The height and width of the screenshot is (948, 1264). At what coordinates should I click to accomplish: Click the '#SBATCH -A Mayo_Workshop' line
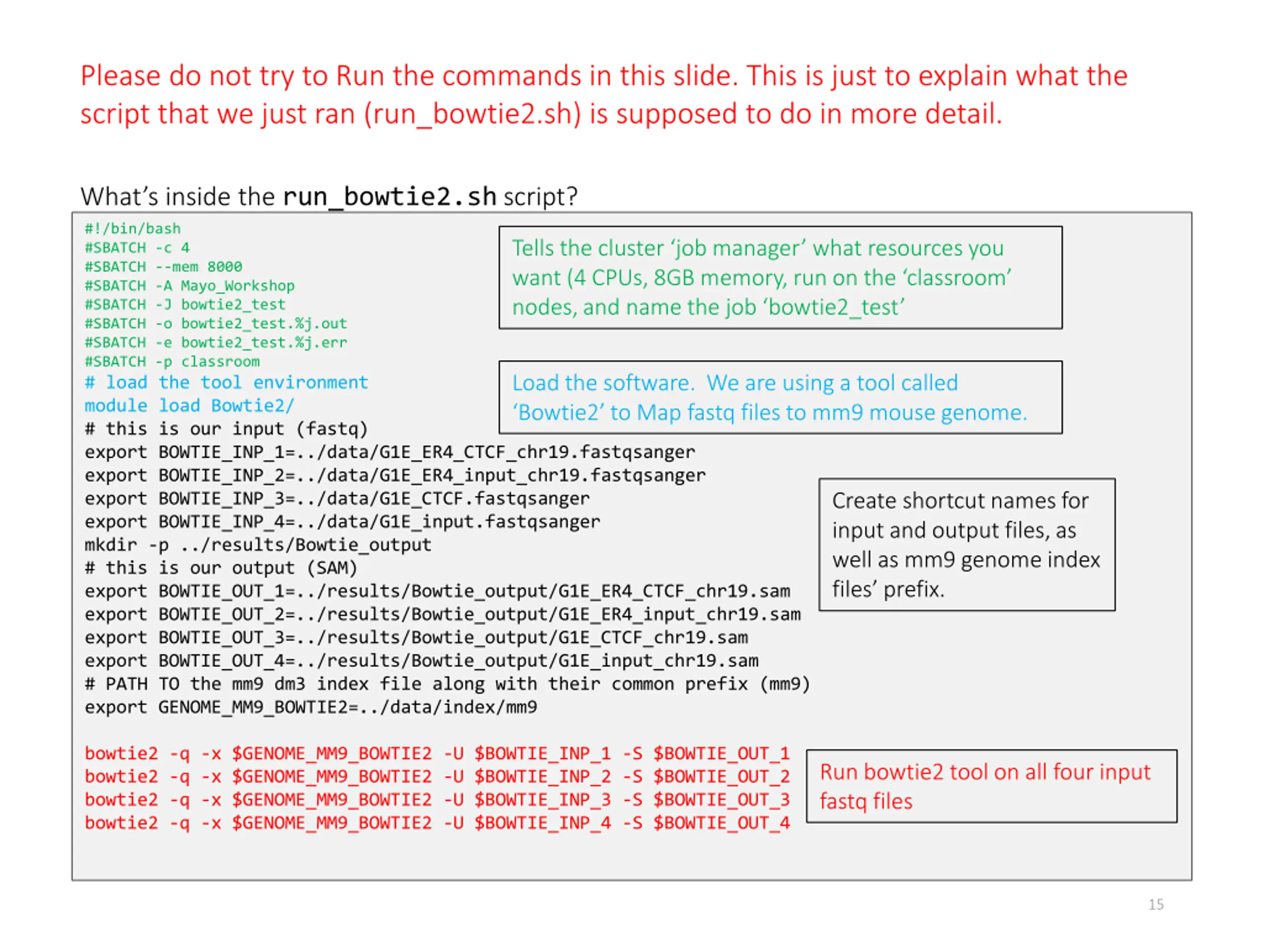click(190, 286)
